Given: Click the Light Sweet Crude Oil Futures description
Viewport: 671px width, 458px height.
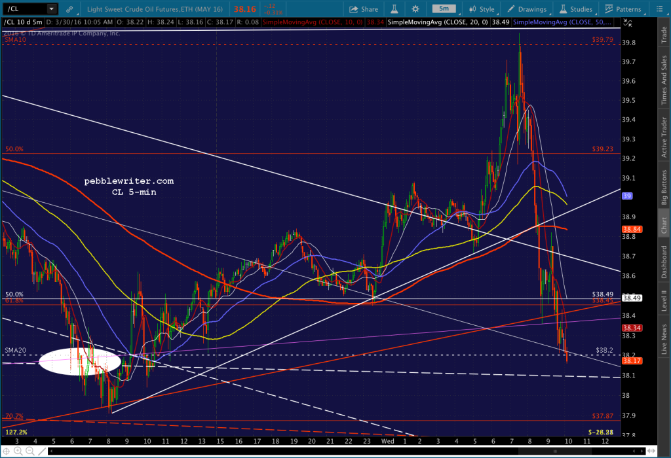Looking at the screenshot, I should coord(155,9).
